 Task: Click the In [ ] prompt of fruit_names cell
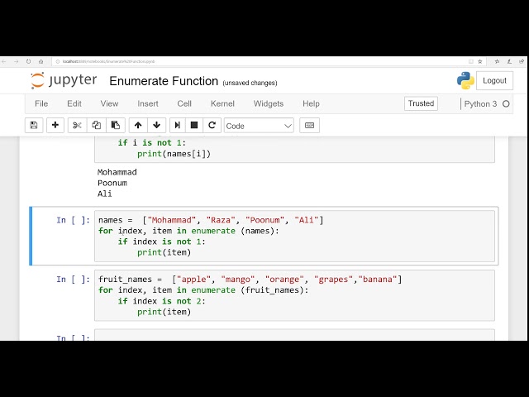point(73,280)
